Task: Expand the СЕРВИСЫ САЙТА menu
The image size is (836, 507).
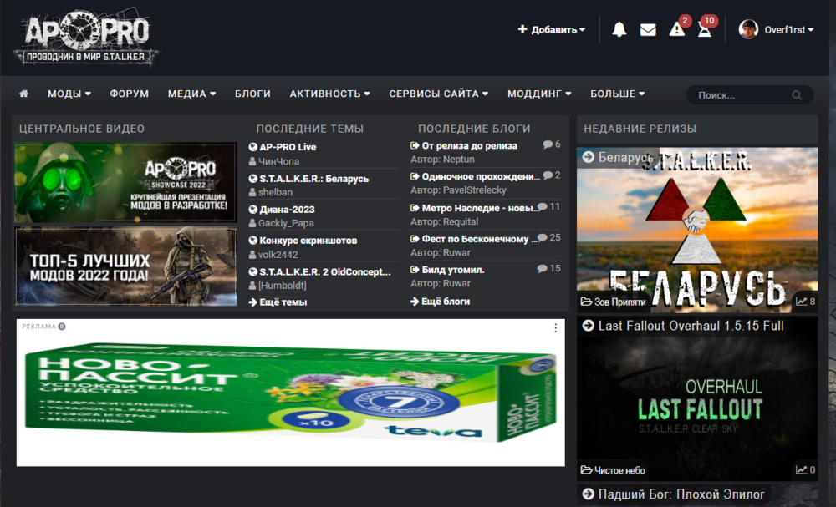Action: click(x=439, y=94)
